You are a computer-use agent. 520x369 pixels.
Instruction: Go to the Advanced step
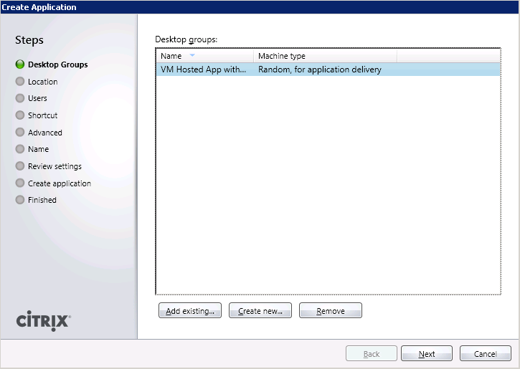44,133
